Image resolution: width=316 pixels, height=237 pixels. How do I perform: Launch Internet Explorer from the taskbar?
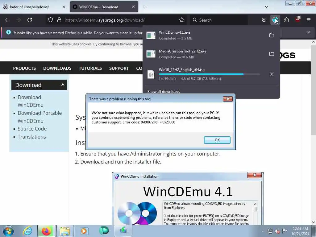coord(27,231)
